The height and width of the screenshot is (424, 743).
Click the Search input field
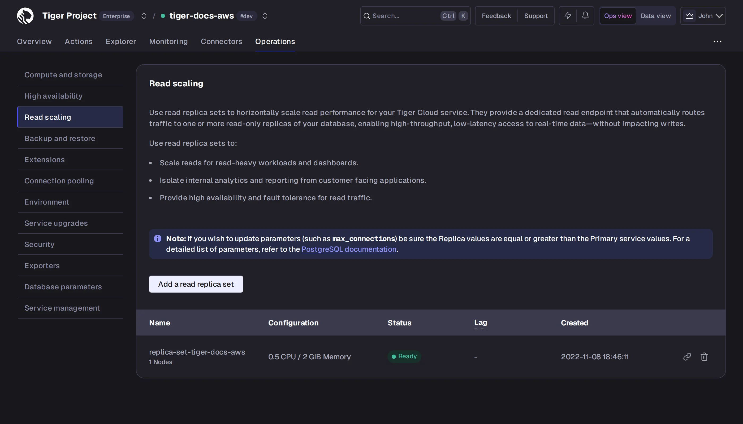[x=415, y=16]
